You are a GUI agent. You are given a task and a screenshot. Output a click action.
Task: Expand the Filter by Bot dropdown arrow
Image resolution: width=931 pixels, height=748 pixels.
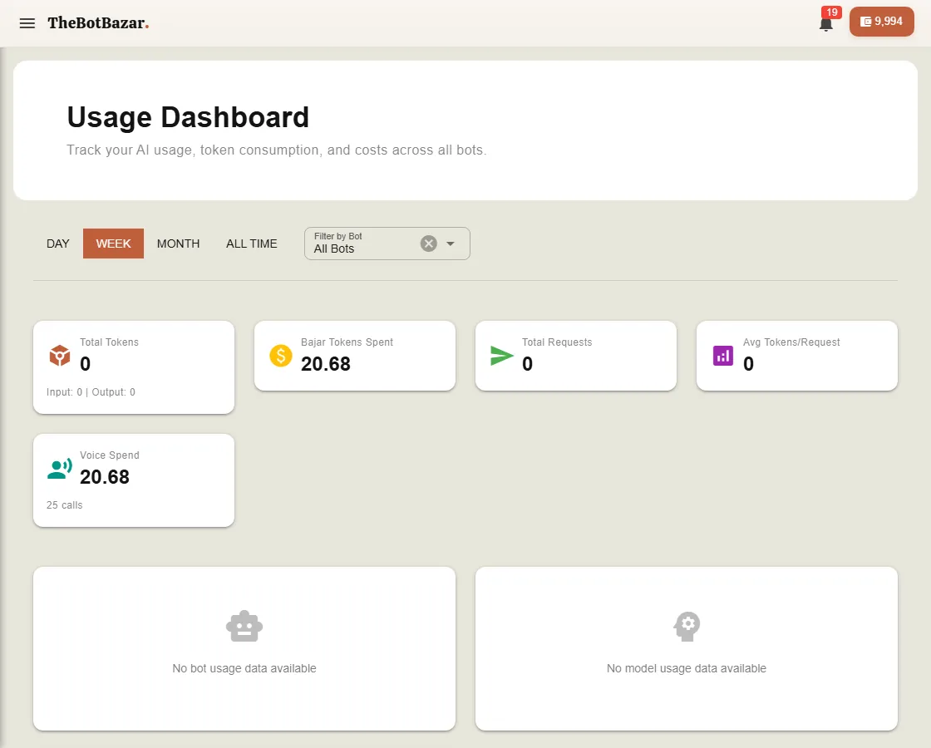pyautogui.click(x=451, y=244)
